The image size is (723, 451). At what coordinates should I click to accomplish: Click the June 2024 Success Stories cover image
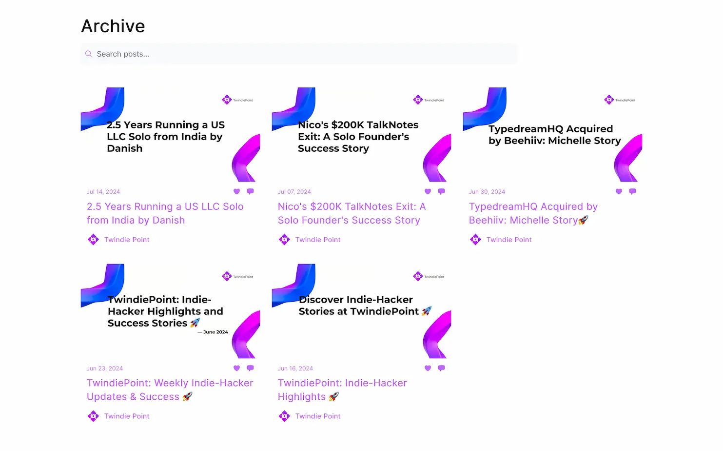click(170, 312)
